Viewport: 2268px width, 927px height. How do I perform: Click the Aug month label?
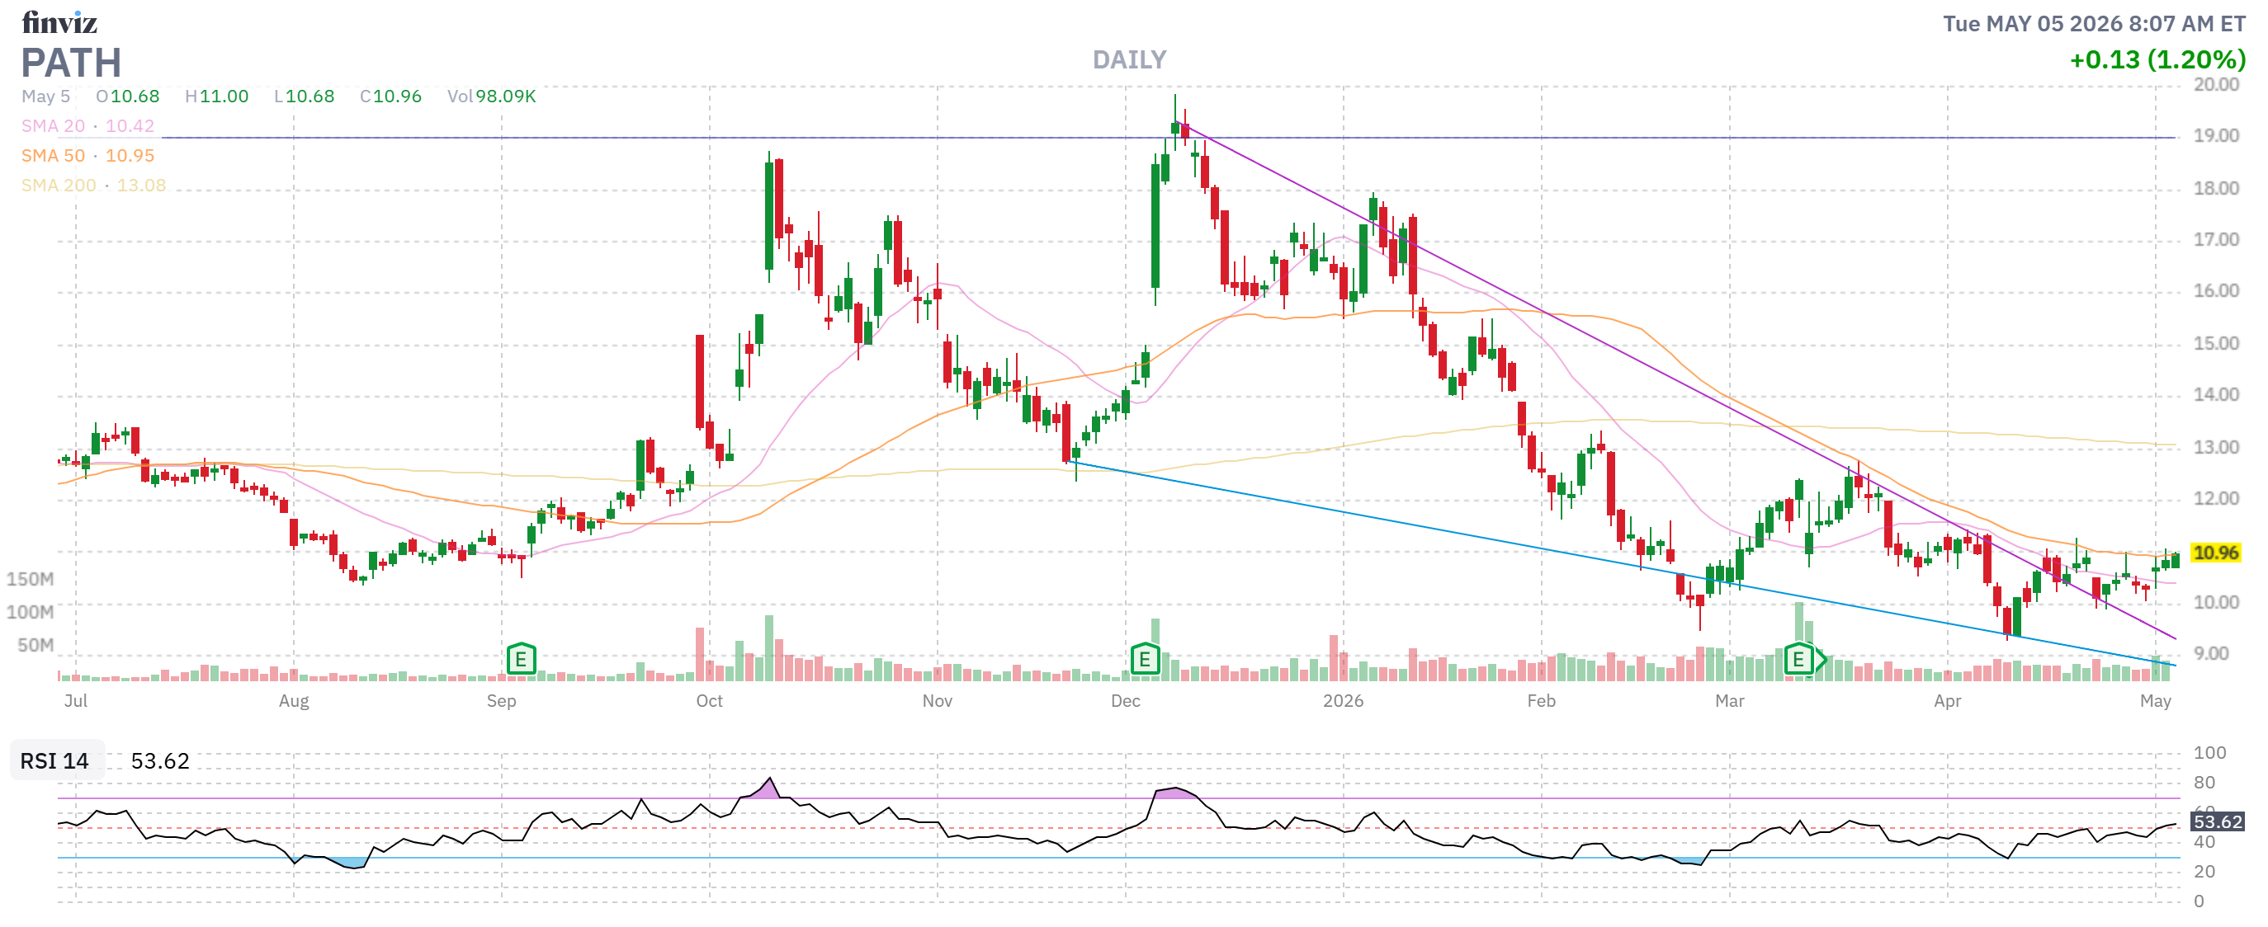294,701
